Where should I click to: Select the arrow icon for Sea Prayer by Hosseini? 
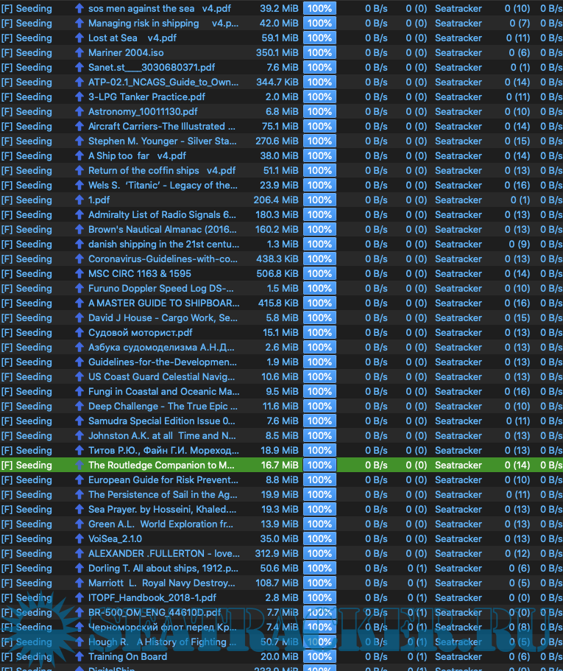[x=79, y=510]
